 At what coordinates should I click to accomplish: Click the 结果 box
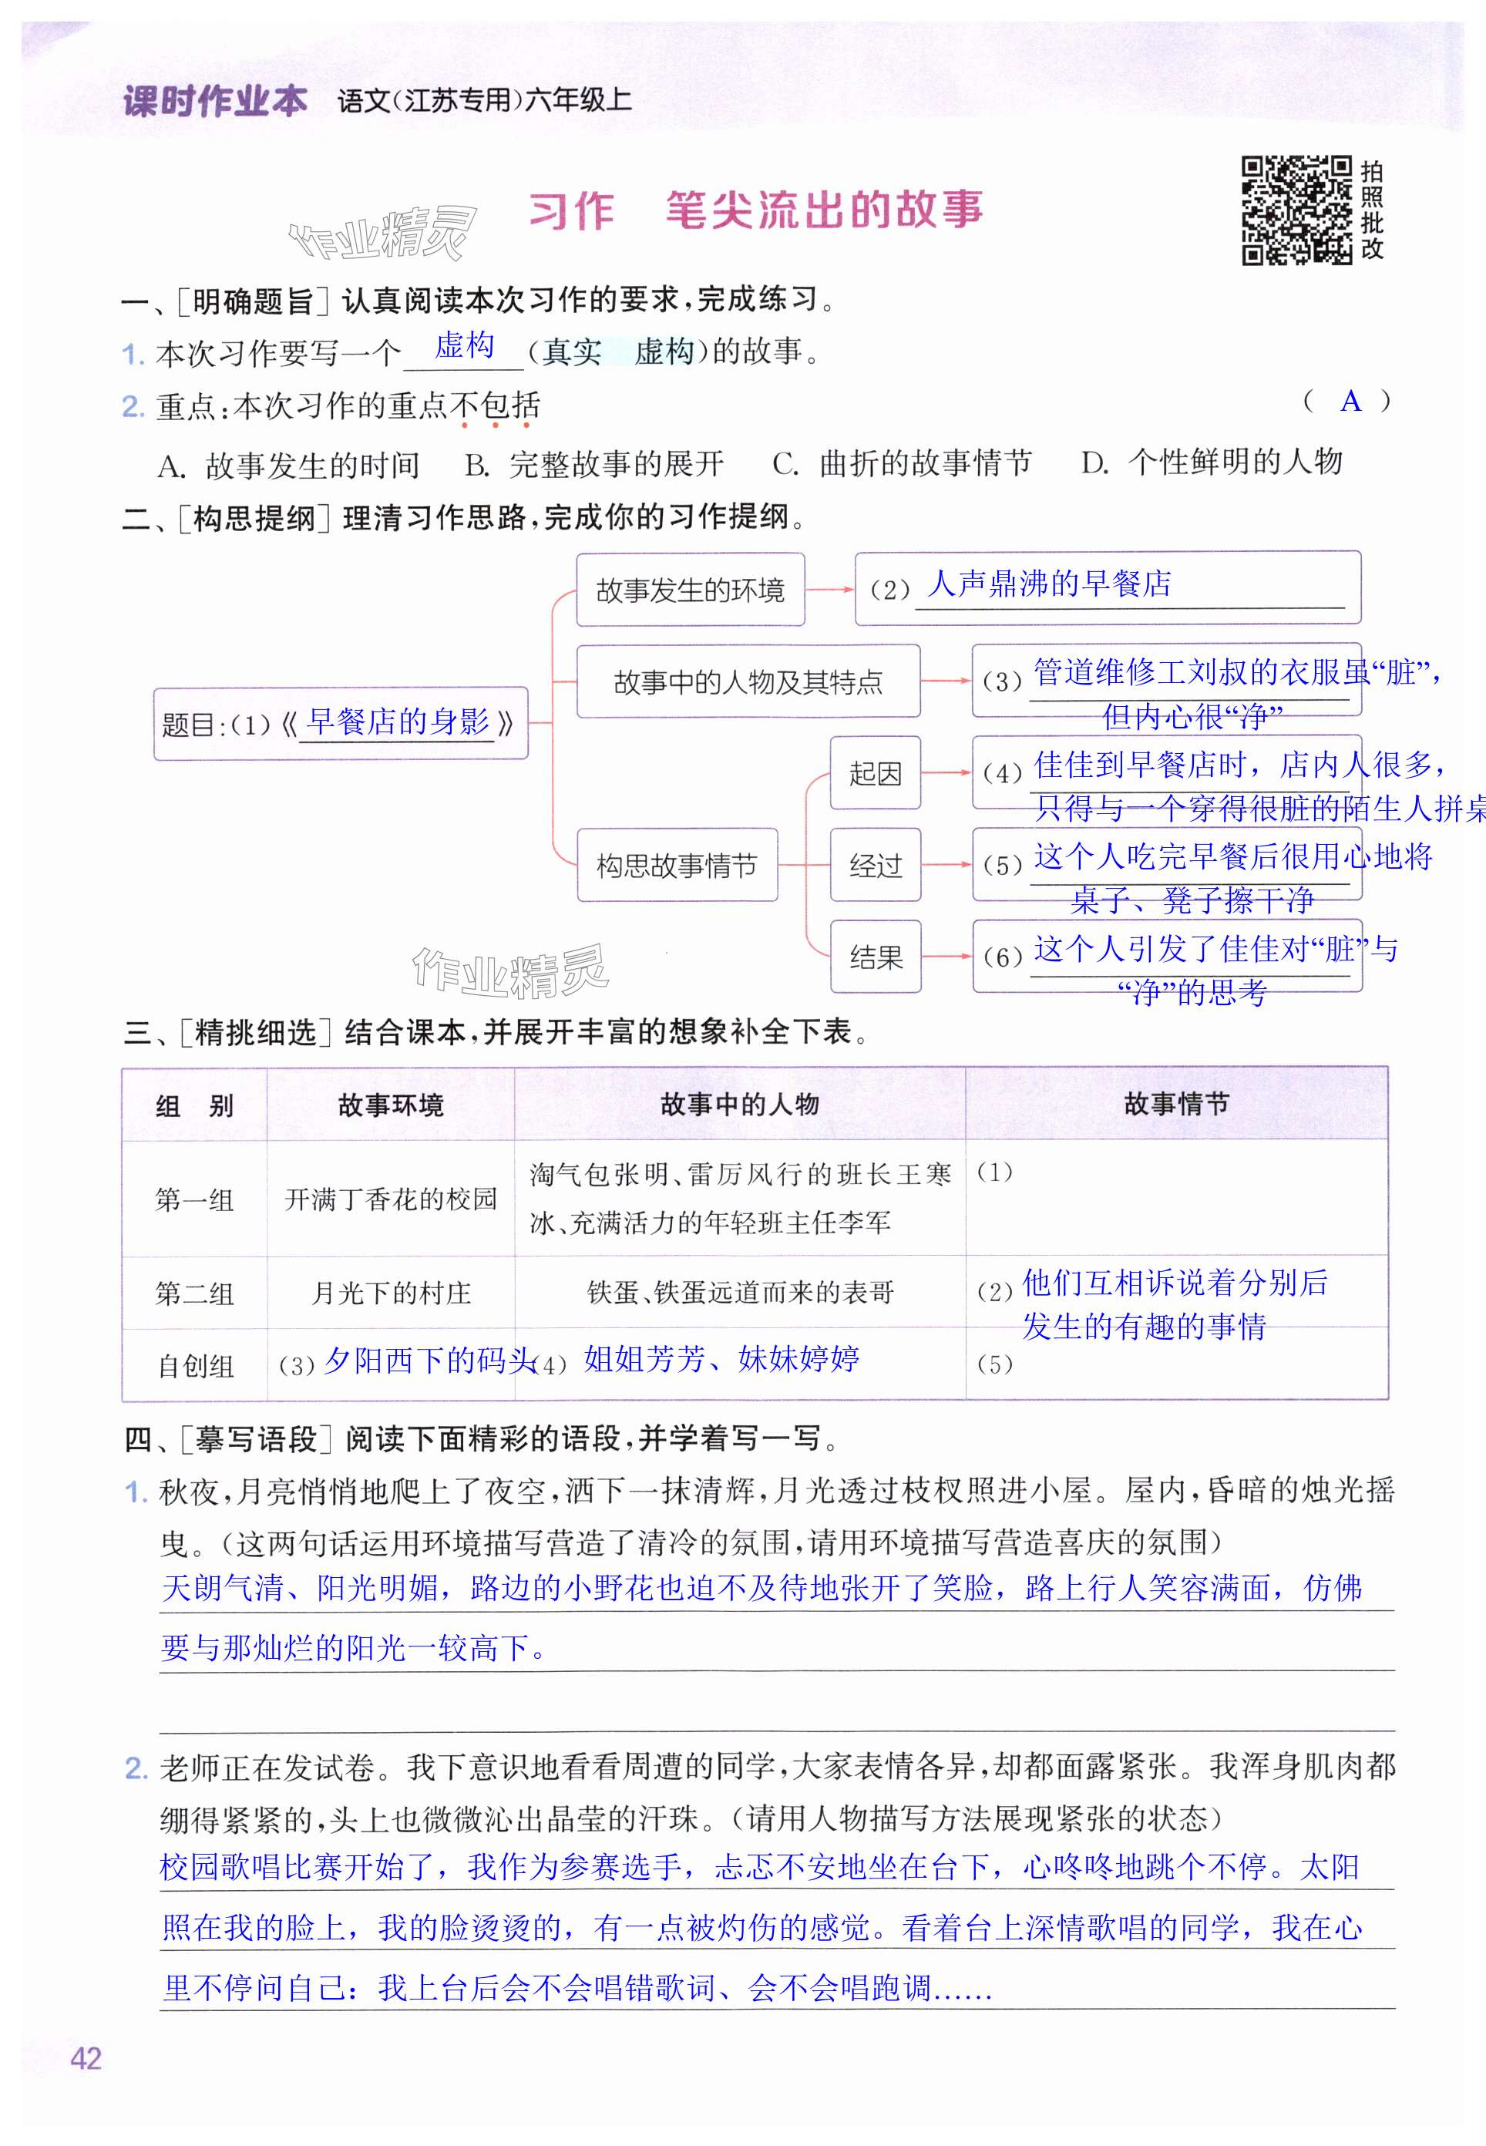tap(876, 956)
